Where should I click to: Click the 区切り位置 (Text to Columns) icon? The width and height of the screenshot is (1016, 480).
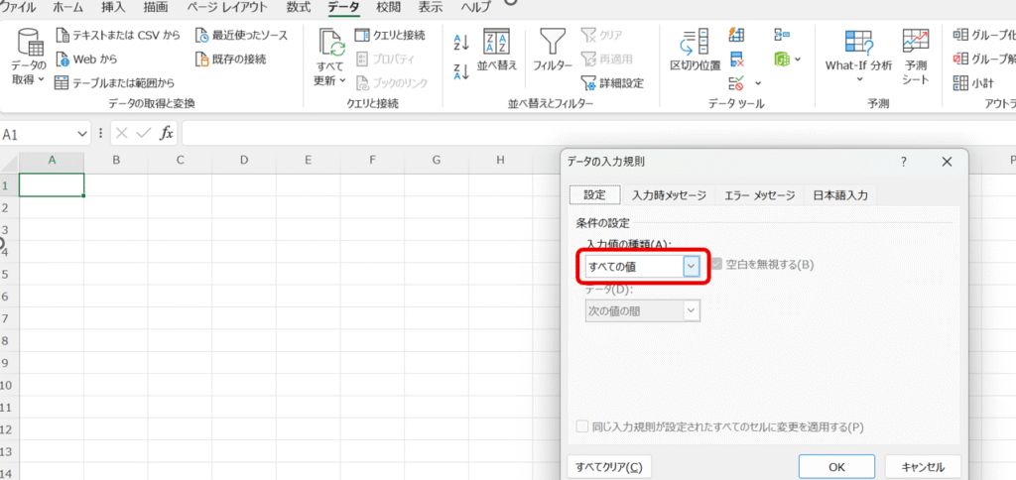[x=695, y=42]
